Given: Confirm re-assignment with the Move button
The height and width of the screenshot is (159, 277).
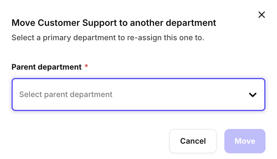Looking at the screenshot, I should click(245, 141).
